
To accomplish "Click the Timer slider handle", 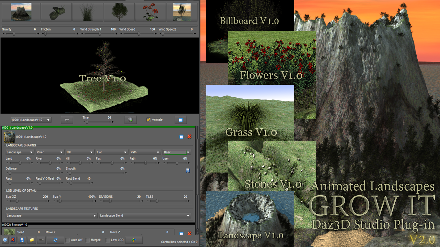I will [87, 122].
